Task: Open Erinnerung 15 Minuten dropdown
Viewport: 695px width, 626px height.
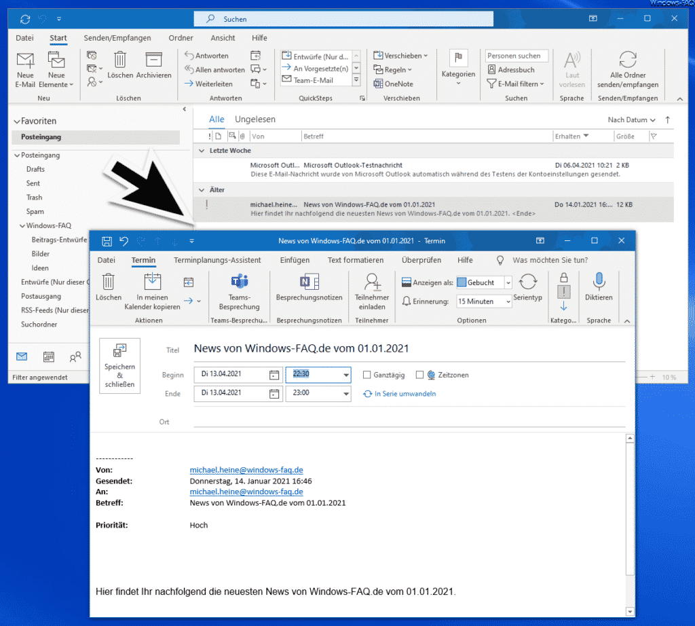Action: click(508, 301)
